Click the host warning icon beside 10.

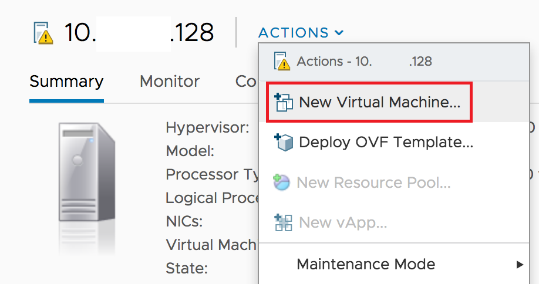point(43,33)
